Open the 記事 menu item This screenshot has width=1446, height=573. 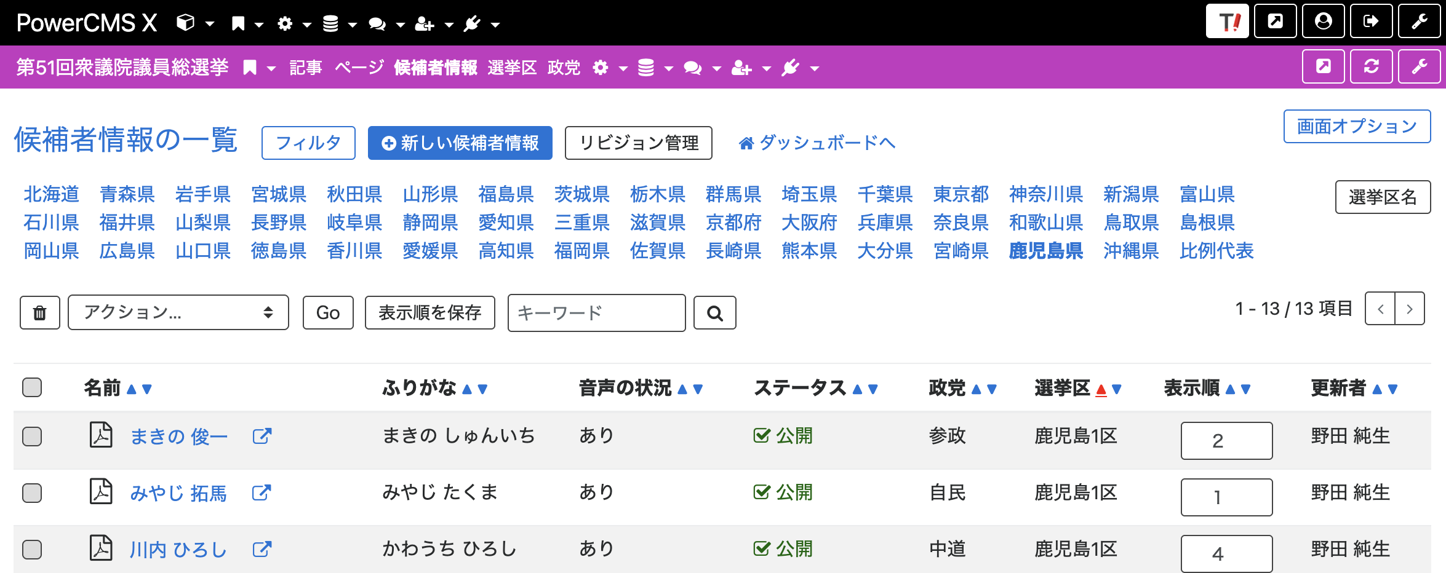(305, 68)
